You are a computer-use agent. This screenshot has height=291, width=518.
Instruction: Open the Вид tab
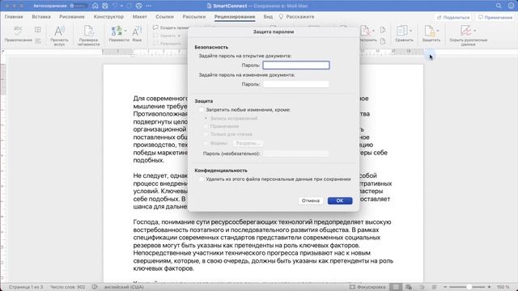[x=268, y=16]
